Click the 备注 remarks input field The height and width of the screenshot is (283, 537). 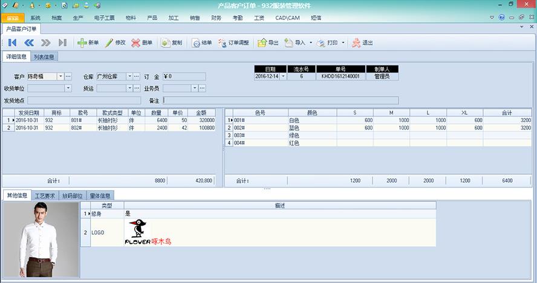pos(281,100)
